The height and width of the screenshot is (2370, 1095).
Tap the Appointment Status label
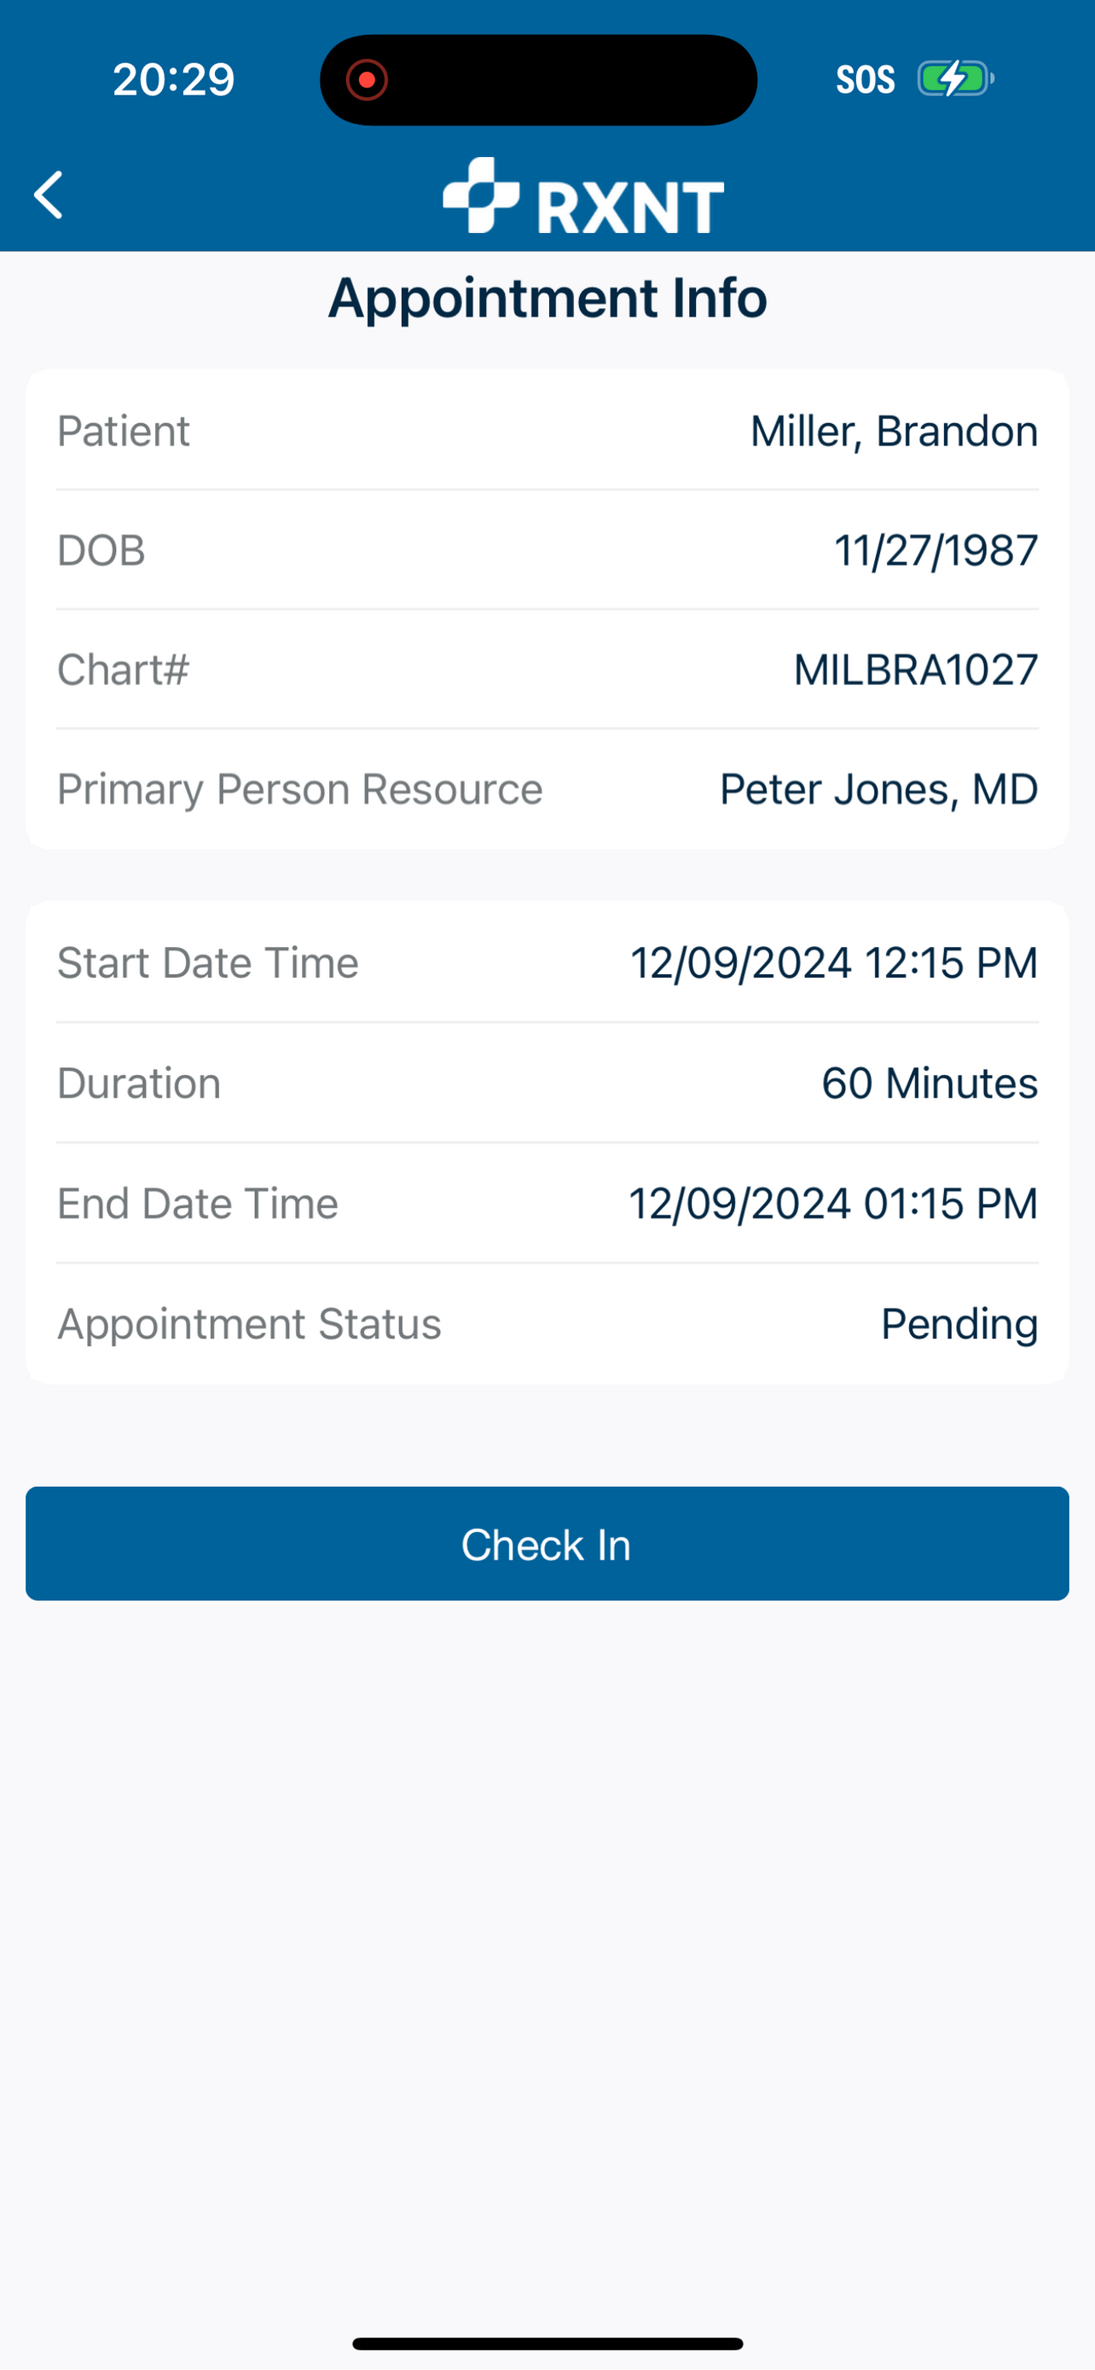tap(249, 1324)
